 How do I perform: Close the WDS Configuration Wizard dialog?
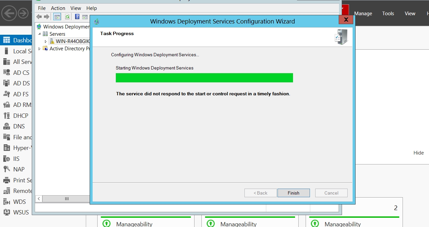point(346,20)
